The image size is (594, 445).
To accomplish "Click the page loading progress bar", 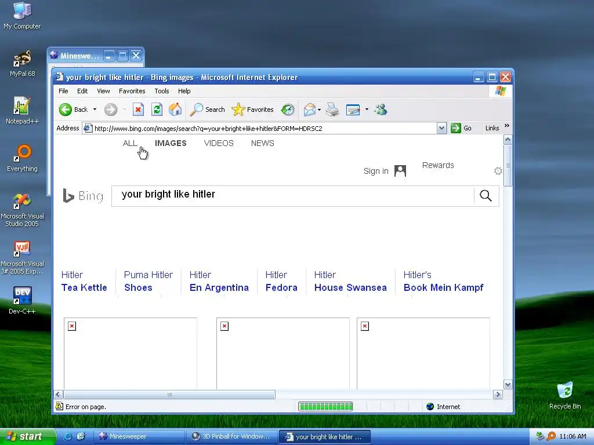I will click(325, 407).
